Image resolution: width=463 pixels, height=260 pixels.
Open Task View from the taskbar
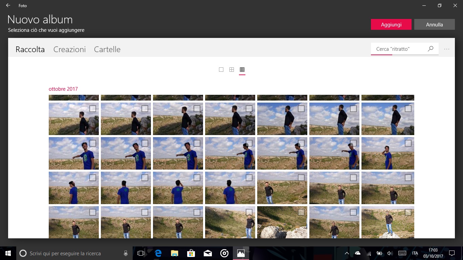coord(141,253)
